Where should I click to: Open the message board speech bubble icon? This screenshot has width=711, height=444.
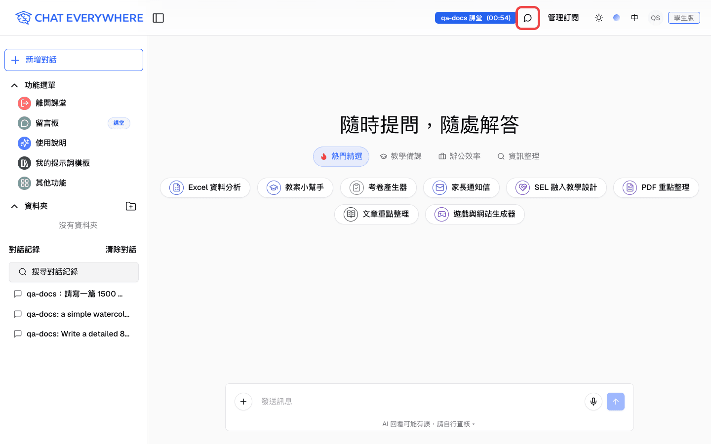(x=527, y=18)
